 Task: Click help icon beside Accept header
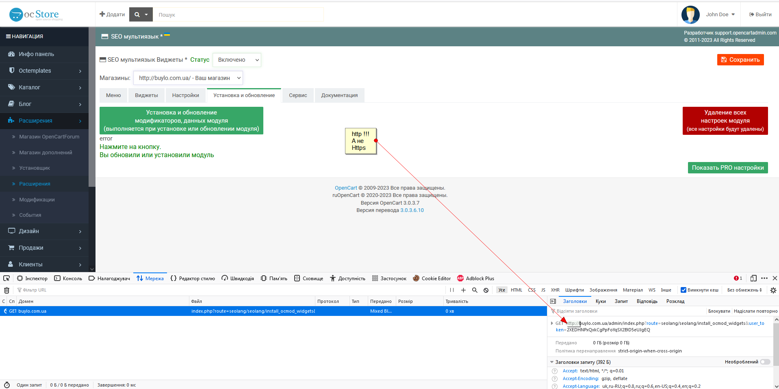[x=555, y=371]
